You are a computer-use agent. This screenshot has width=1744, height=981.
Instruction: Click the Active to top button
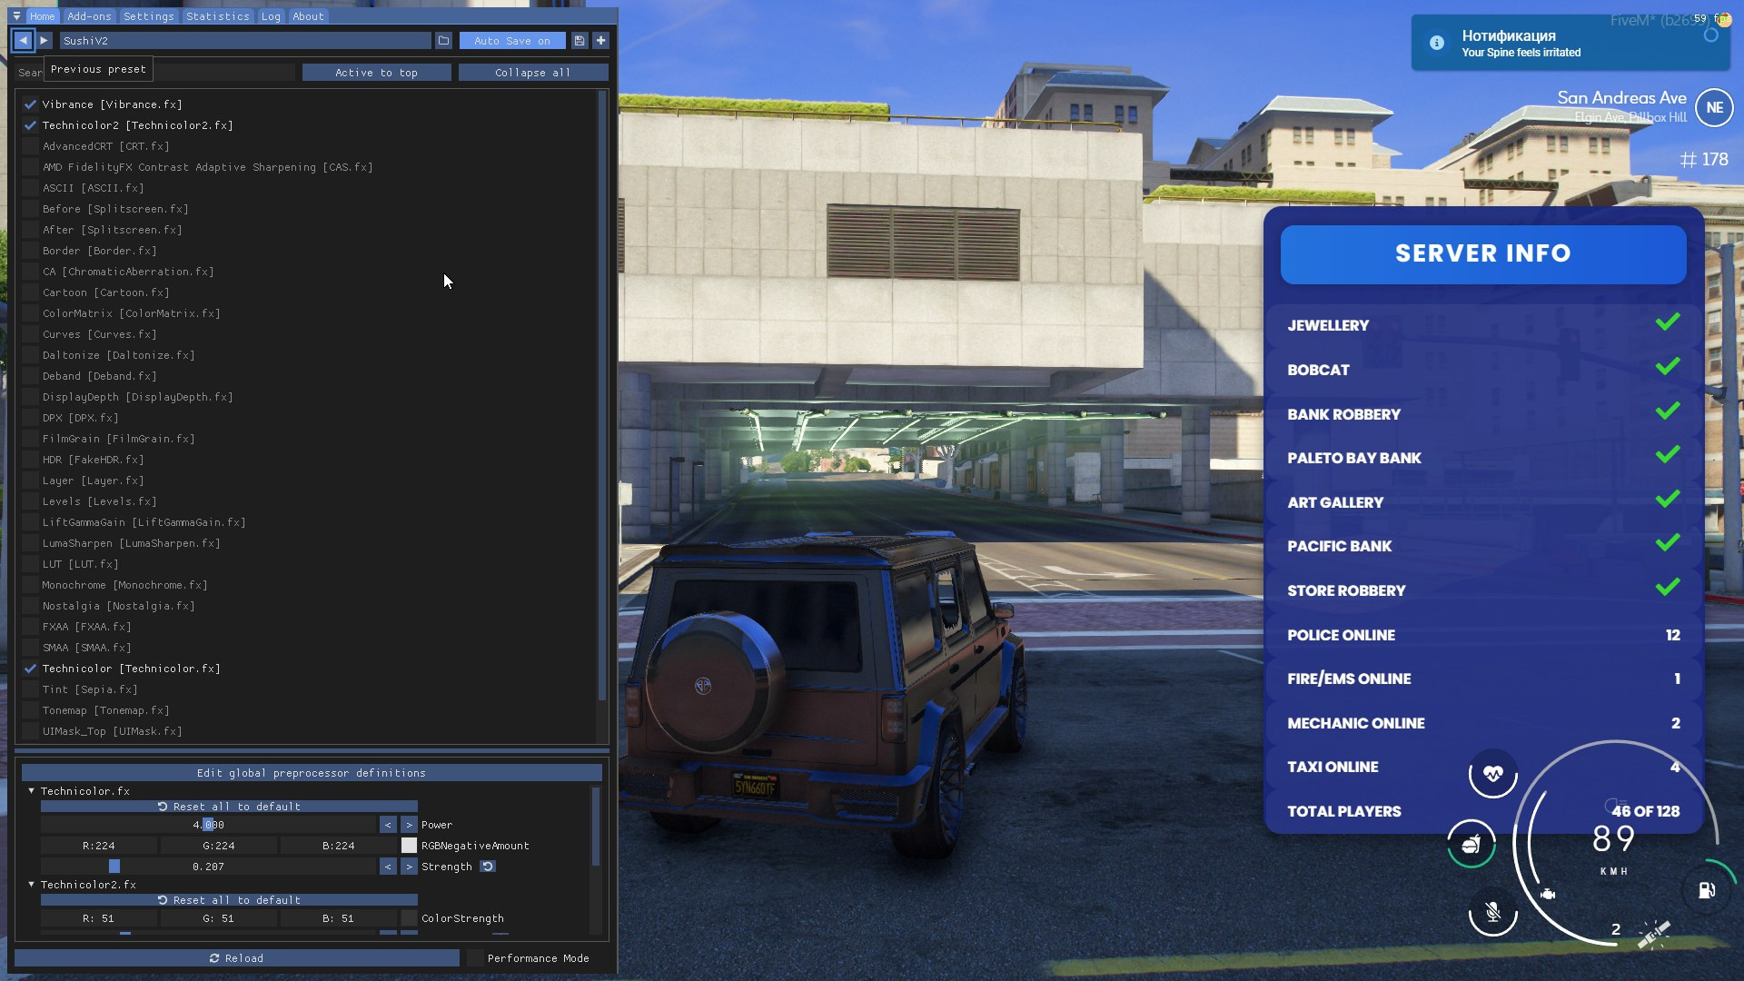point(376,73)
